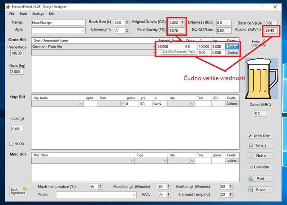Click the Efficiency % spinner arrows
This screenshot has height=205, width=287.
tap(127, 30)
